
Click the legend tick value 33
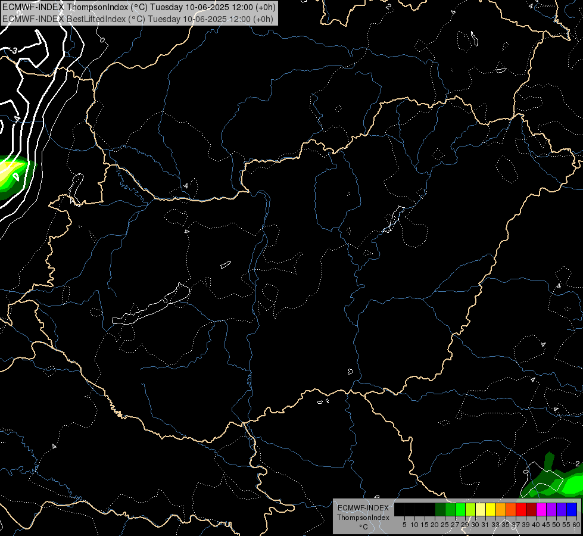click(x=495, y=525)
